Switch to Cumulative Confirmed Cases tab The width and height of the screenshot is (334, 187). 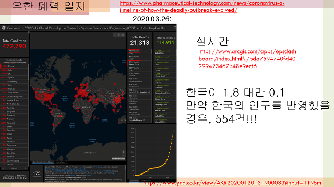pyautogui.click(x=43, y=162)
